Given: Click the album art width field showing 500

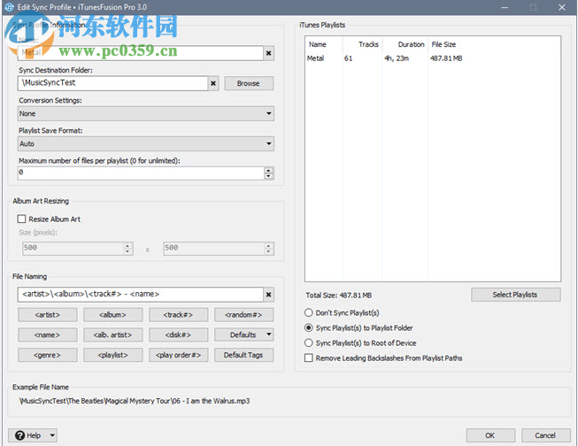Looking at the screenshot, I should 73,249.
